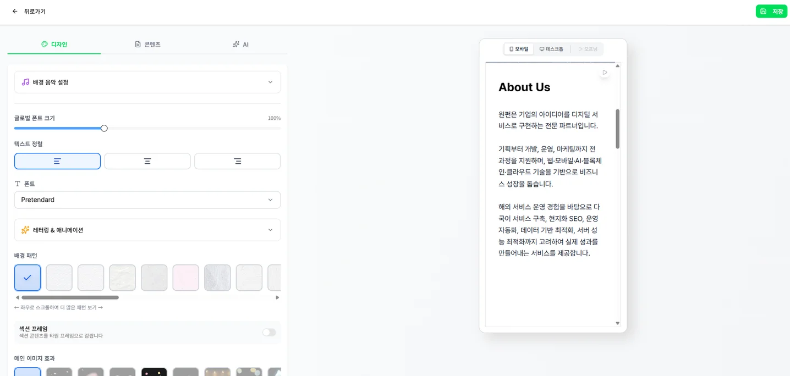The width and height of the screenshot is (790, 376).
Task: Click the About Us heading in the preview
Action: [524, 87]
